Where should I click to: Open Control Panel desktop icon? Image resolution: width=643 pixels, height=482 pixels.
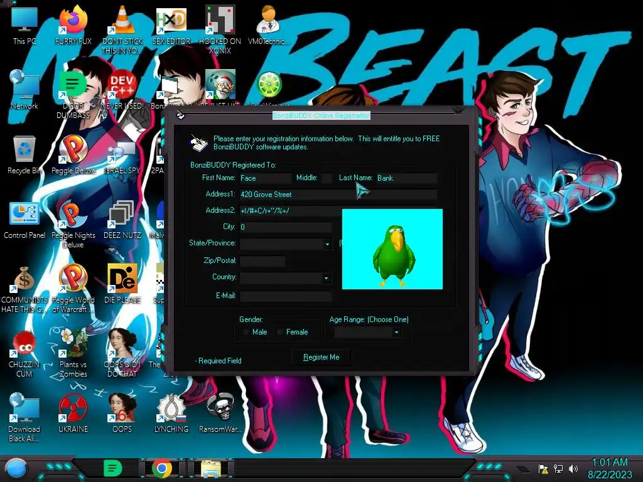[24, 219]
